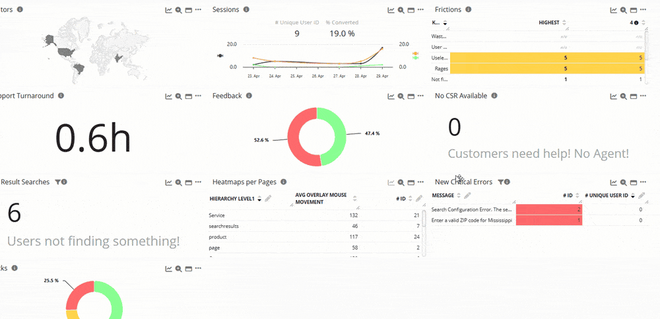Screen dimensions: 660x319
Task: Maximize the No CSR Available widget
Action: 634,96
